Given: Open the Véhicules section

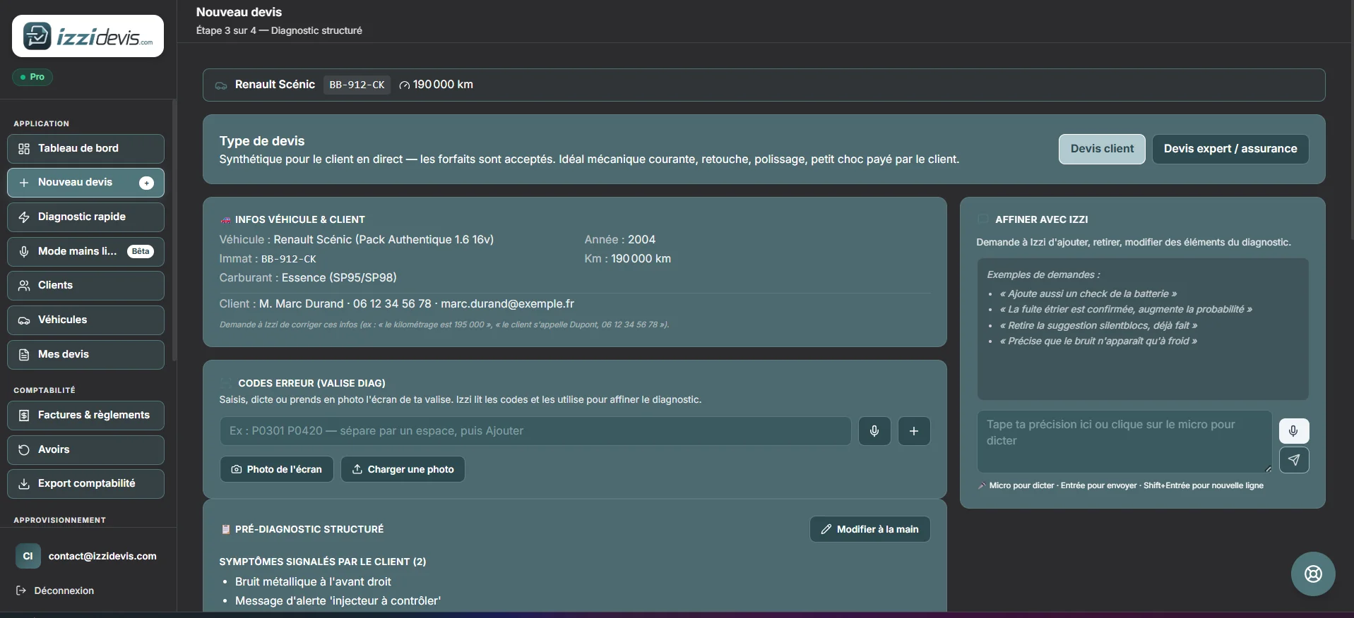Looking at the screenshot, I should [85, 320].
